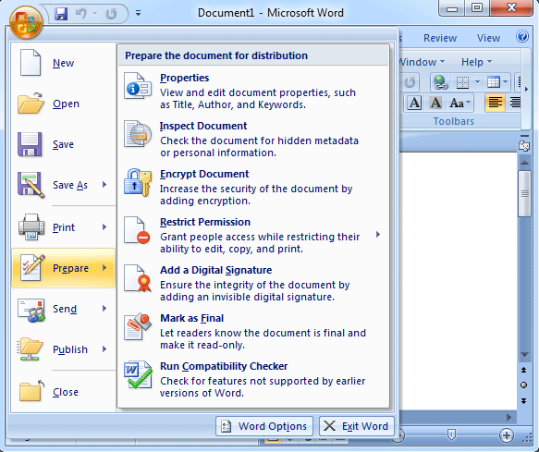Click vertical scrollbar down arrow
The width and height of the screenshot is (539, 452).
(524, 355)
